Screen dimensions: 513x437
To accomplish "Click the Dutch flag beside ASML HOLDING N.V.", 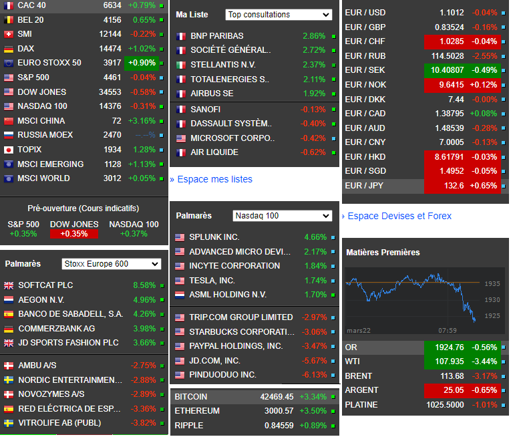I will tap(180, 295).
